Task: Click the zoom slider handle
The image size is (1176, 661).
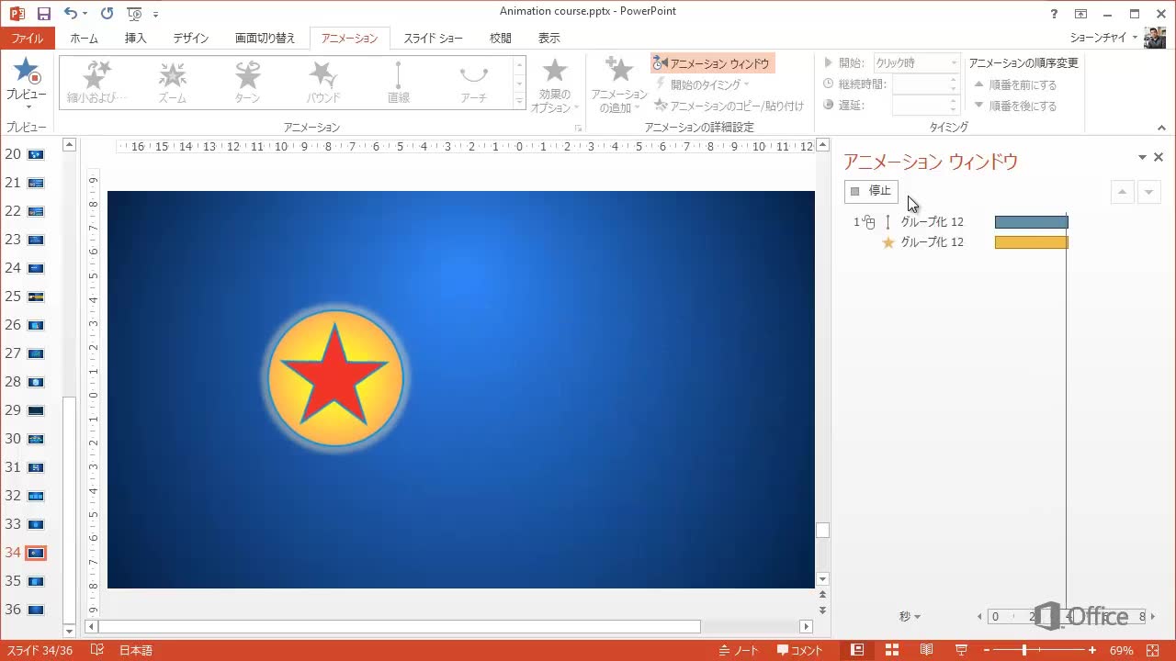Action: pos(1024,650)
